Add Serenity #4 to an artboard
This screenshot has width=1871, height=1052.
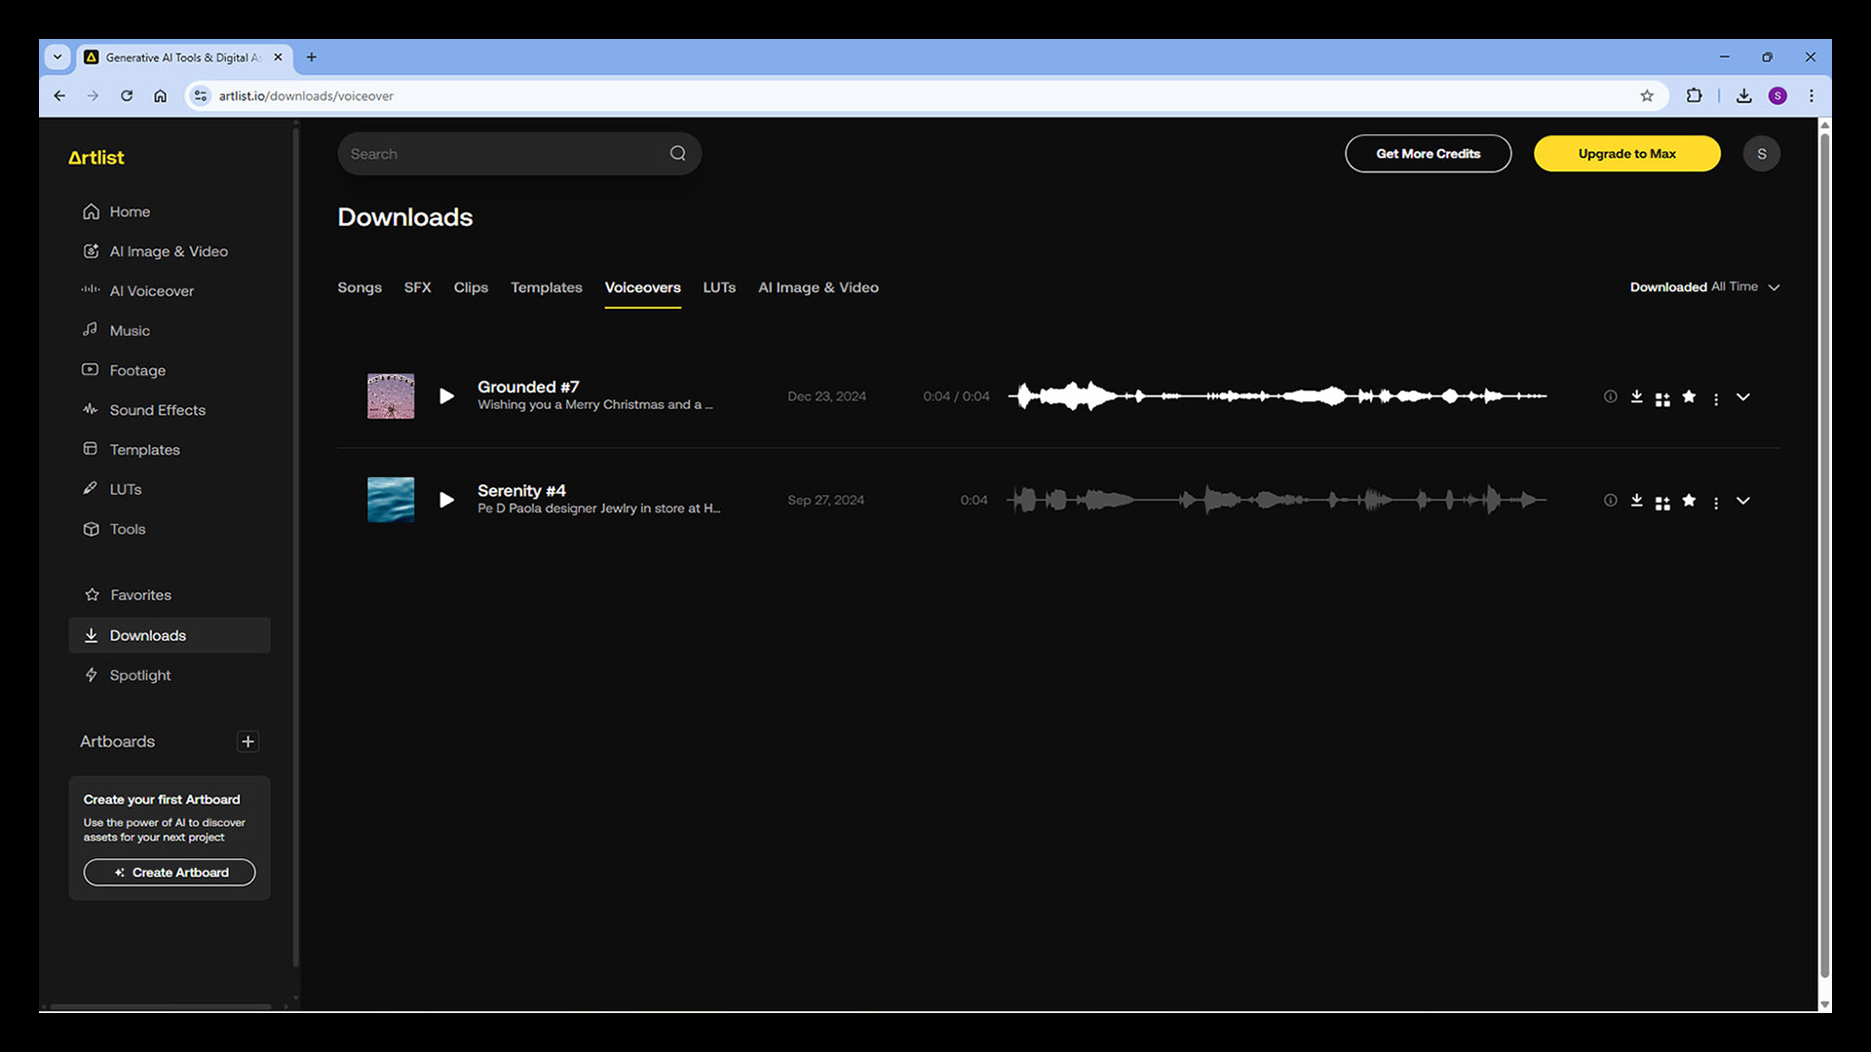pos(1662,503)
